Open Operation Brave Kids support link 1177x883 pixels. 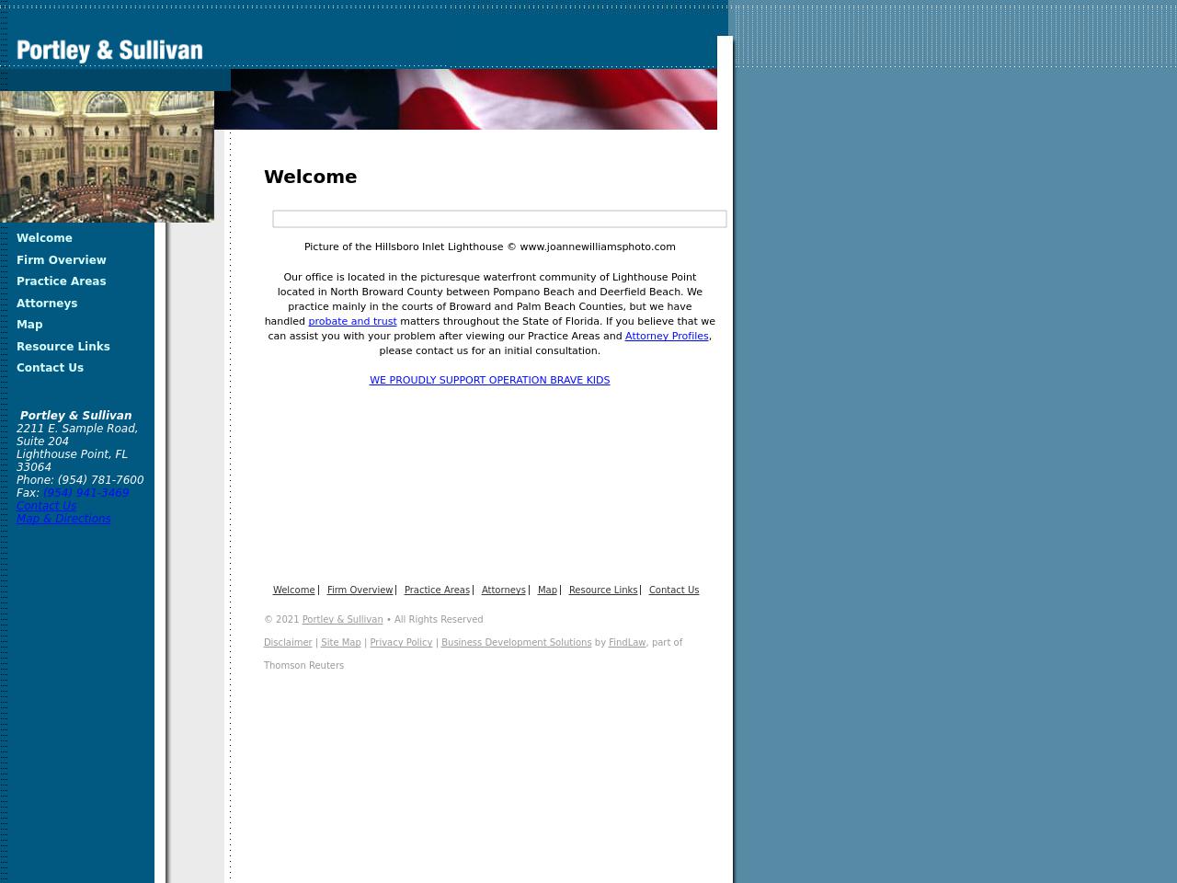tap(489, 380)
